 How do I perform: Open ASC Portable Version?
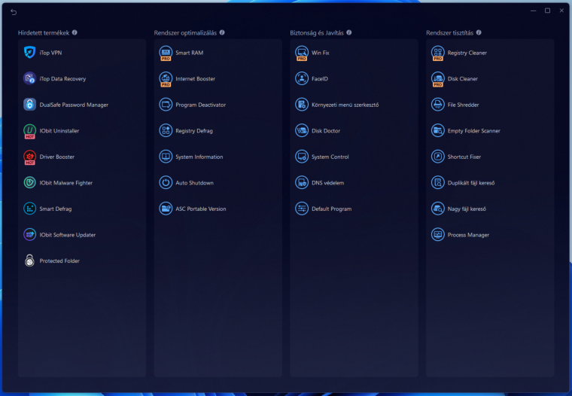(x=200, y=209)
